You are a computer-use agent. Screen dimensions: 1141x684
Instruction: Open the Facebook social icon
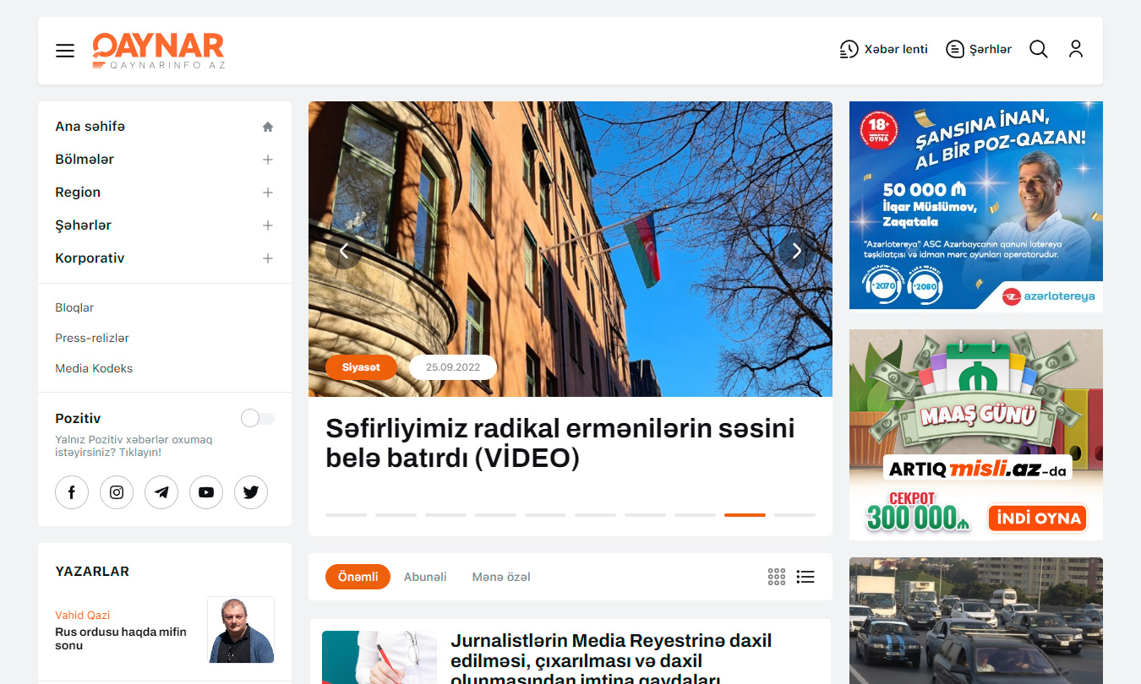click(72, 492)
